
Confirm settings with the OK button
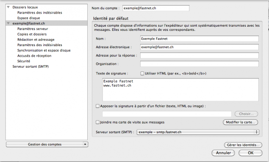click(x=250, y=153)
